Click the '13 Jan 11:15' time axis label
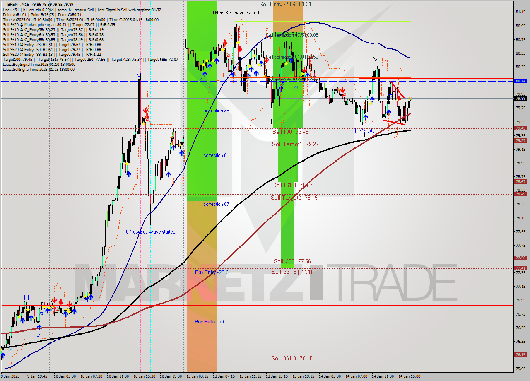 pos(251,376)
